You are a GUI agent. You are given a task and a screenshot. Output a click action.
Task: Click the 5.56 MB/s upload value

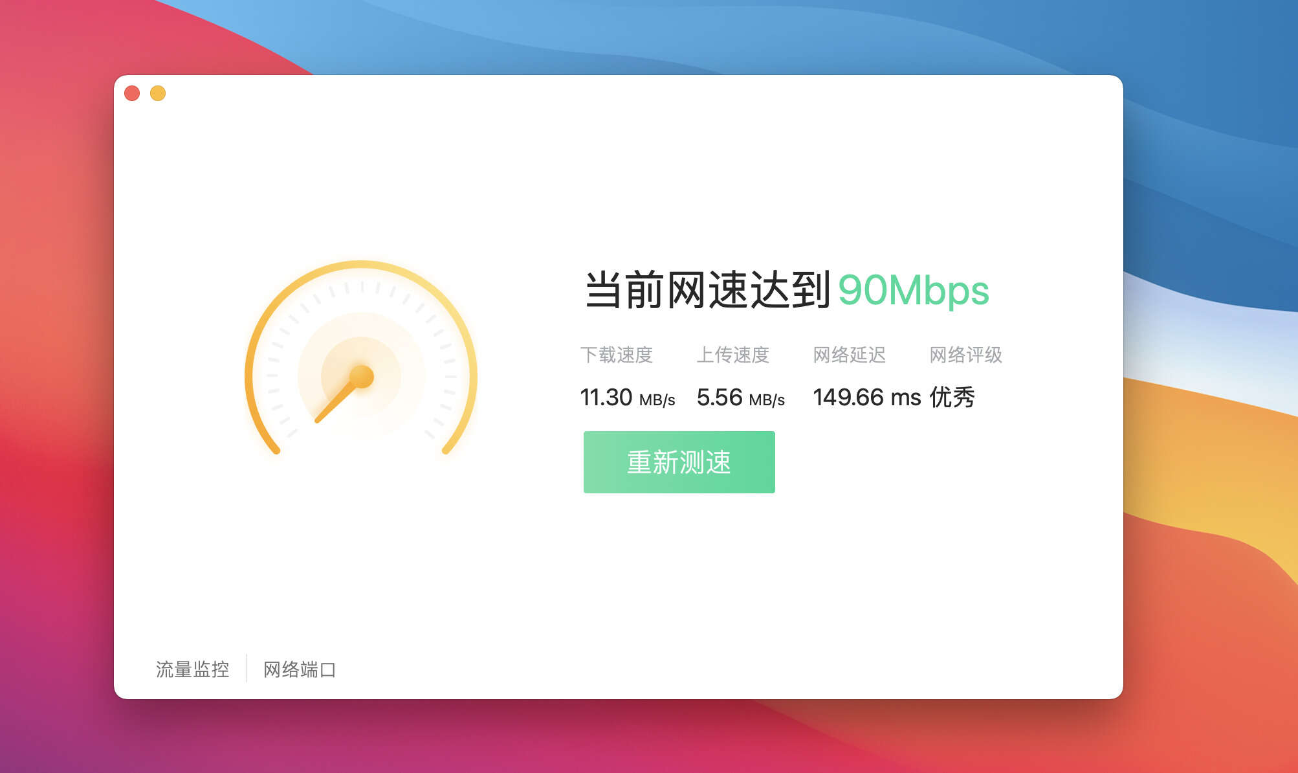(740, 398)
